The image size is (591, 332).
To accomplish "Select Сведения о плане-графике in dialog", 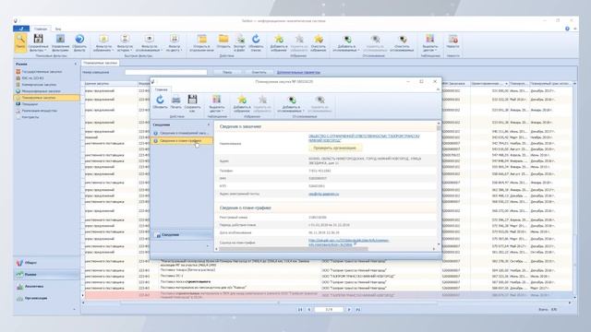I will (181, 141).
